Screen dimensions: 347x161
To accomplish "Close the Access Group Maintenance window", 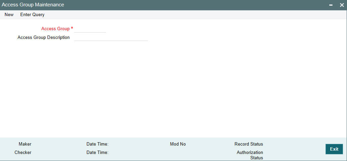I will tap(342, 5).
